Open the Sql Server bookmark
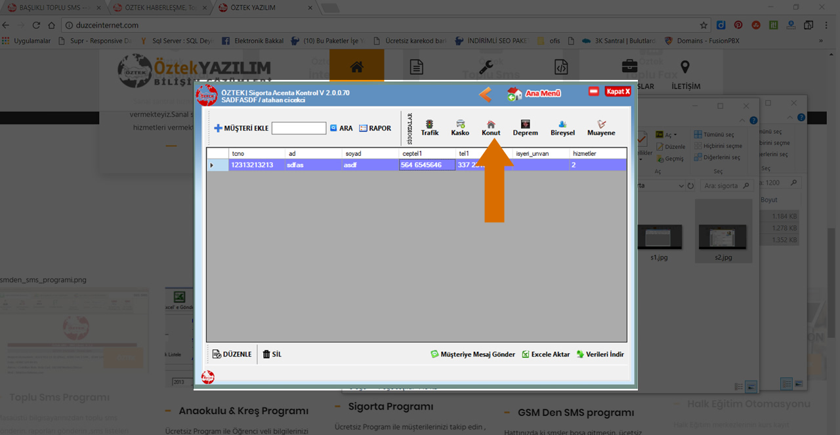Image resolution: width=840 pixels, height=435 pixels. 177,41
